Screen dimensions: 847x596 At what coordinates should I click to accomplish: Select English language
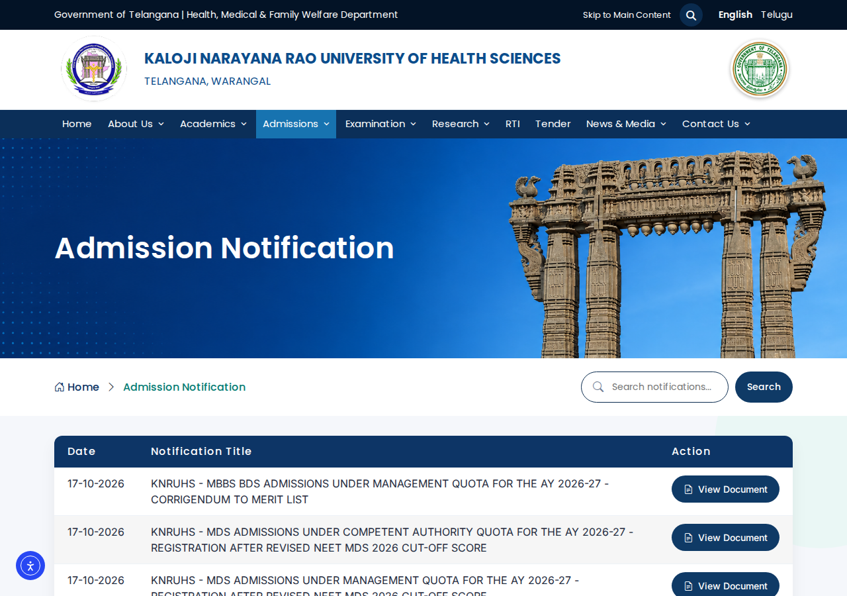coord(735,15)
